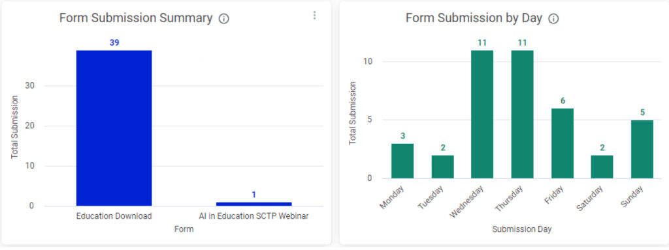669x250 pixels.
Task: Select the Education Download bar
Action: click(x=114, y=128)
